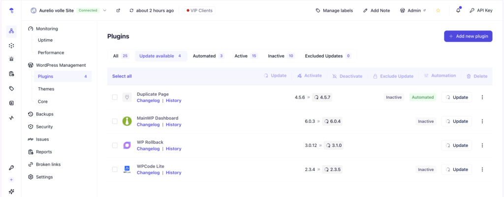Viewport: 504px width, 197px height.
Task: Click the MainWP Dashboard plugin logo
Action: coord(127,121)
